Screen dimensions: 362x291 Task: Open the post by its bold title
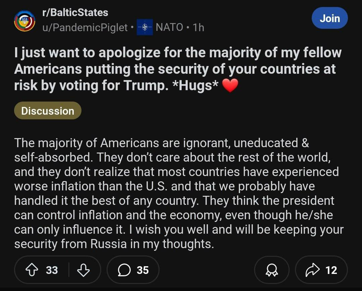(178, 69)
